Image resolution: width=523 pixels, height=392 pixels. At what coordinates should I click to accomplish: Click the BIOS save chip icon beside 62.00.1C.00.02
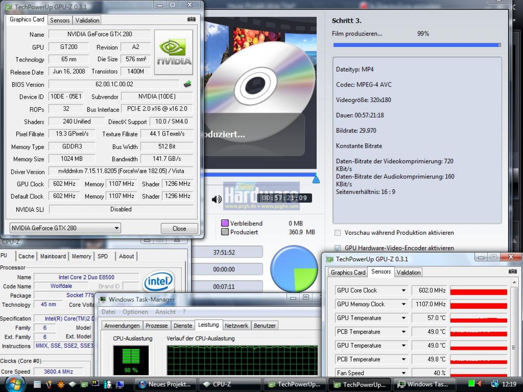click(x=188, y=84)
